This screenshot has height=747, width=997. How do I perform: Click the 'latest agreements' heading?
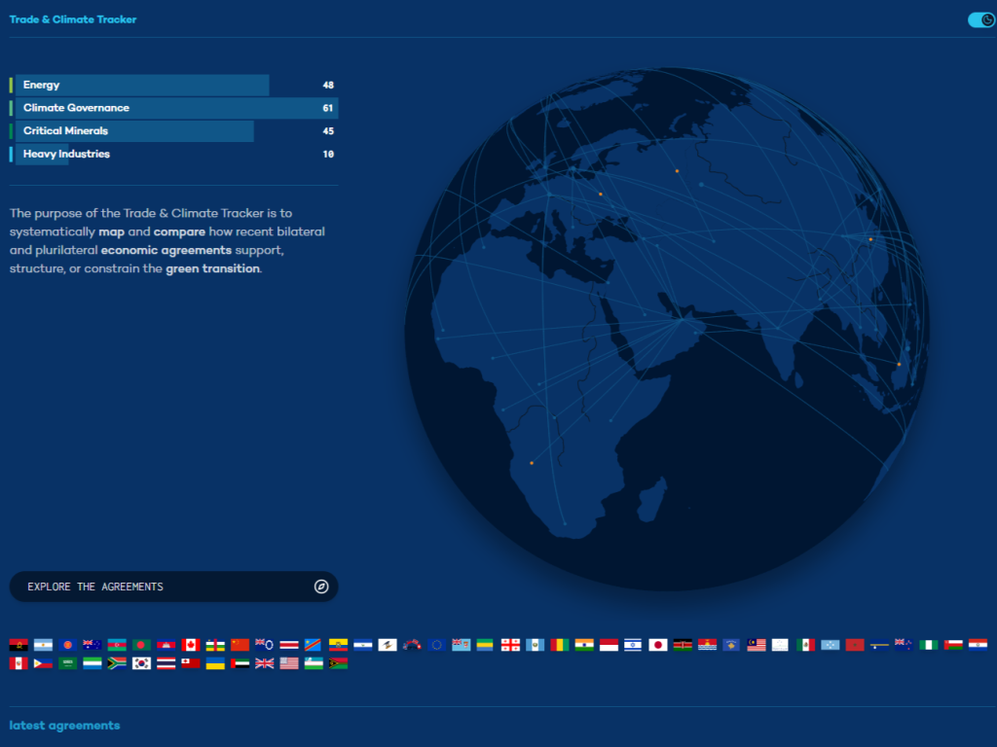coord(64,726)
